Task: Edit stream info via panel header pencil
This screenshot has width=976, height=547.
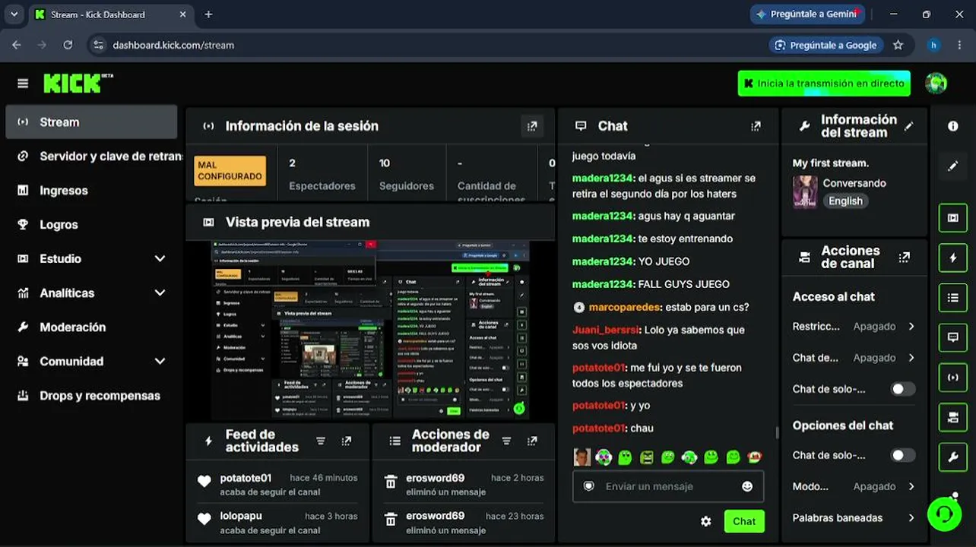Action: pyautogui.click(x=909, y=126)
